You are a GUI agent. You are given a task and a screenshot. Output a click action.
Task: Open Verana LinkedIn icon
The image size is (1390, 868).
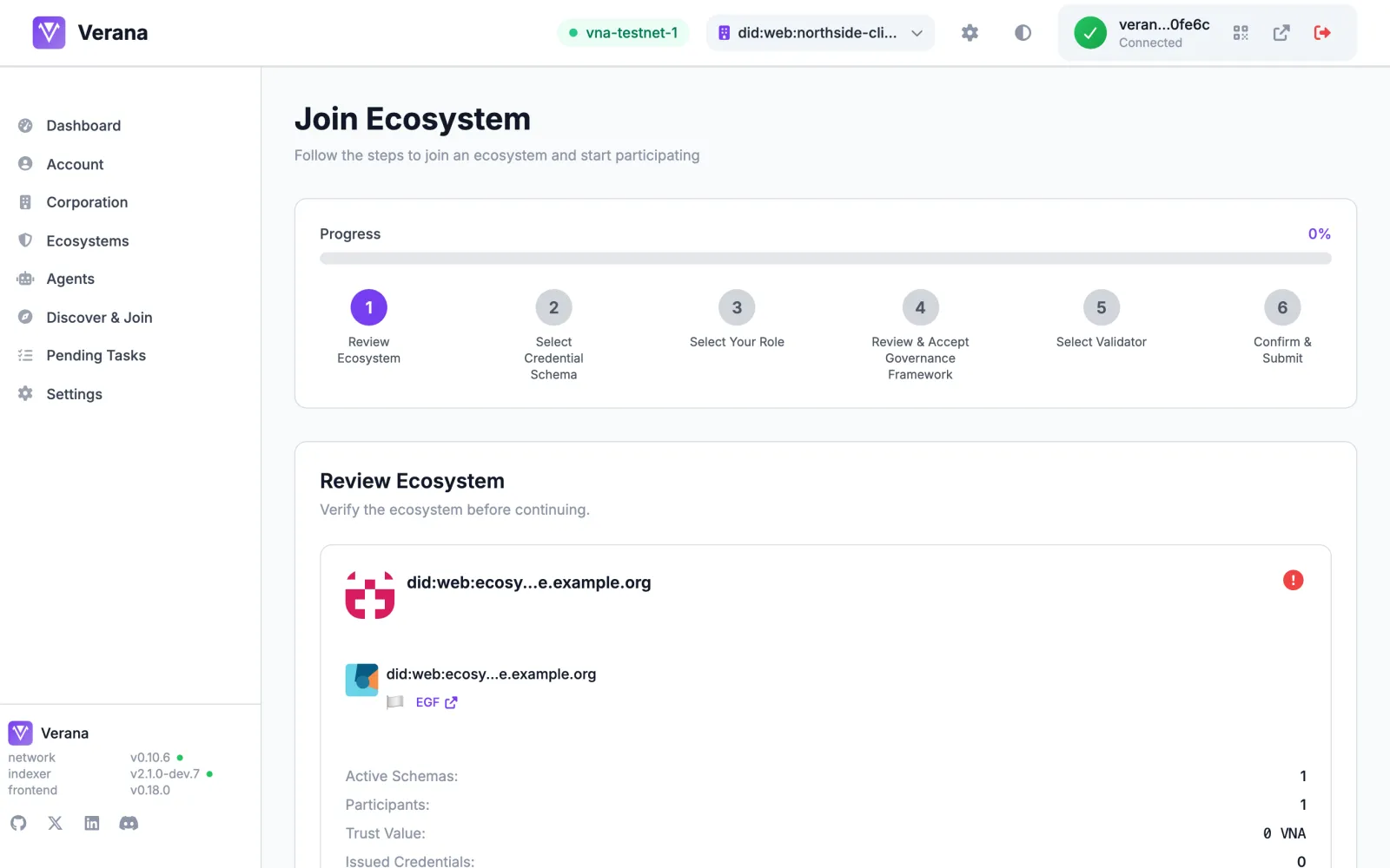(x=92, y=823)
